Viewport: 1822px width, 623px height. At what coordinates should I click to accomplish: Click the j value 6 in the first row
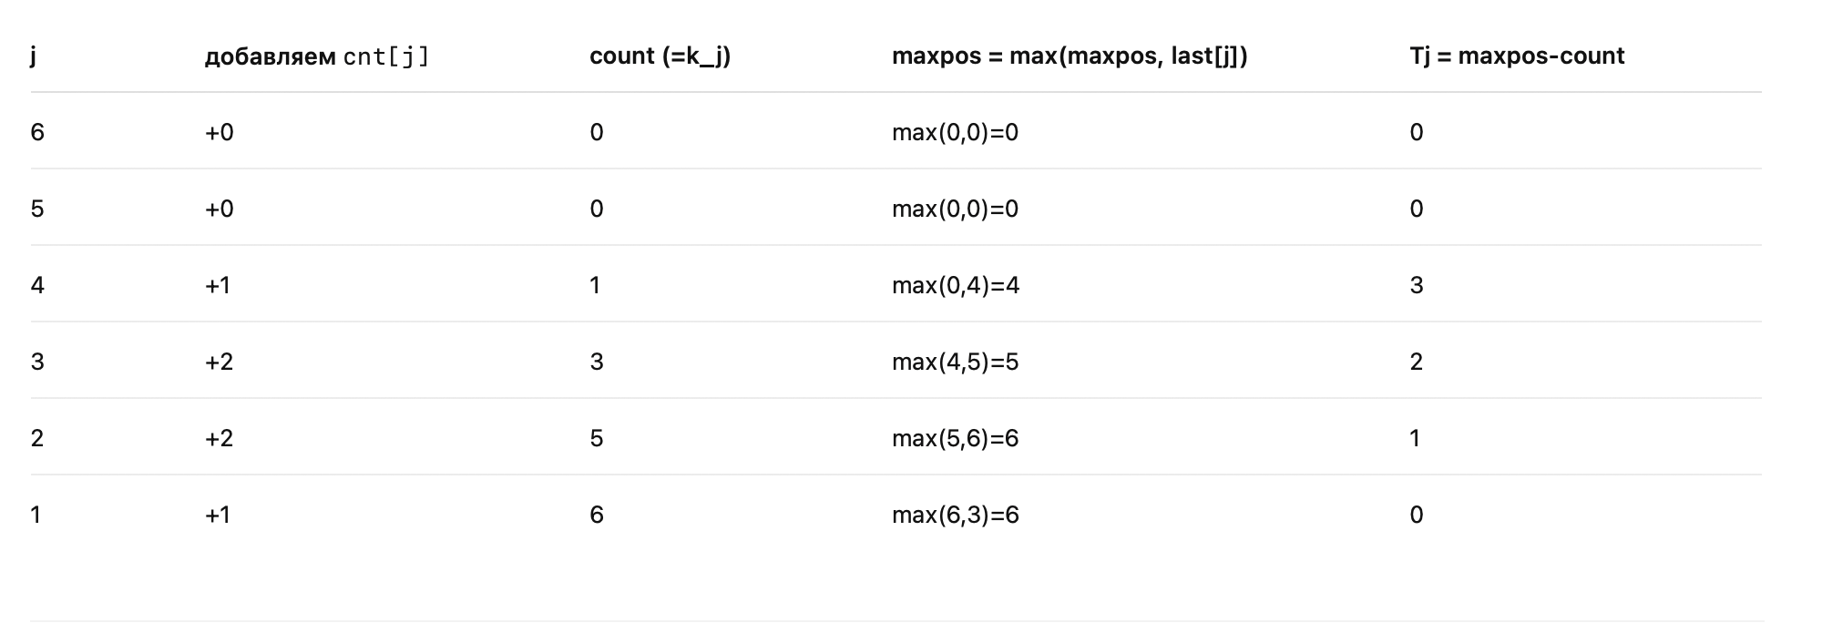point(37,133)
